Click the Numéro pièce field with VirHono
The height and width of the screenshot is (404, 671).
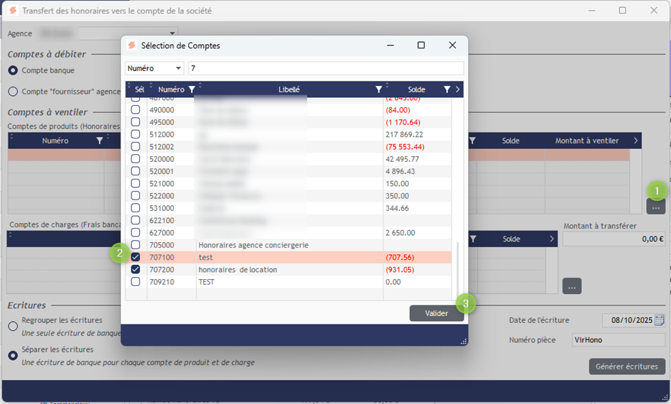617,340
